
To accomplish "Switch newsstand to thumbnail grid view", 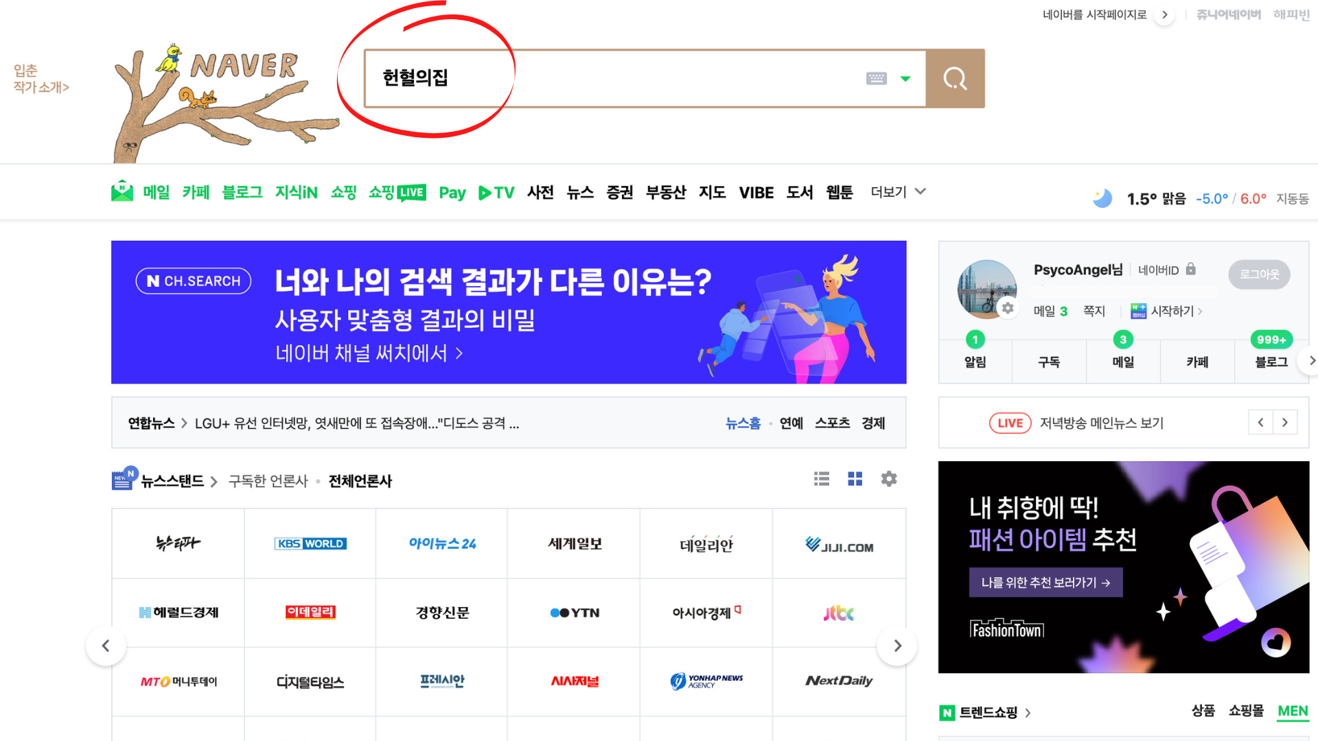I will [855, 478].
